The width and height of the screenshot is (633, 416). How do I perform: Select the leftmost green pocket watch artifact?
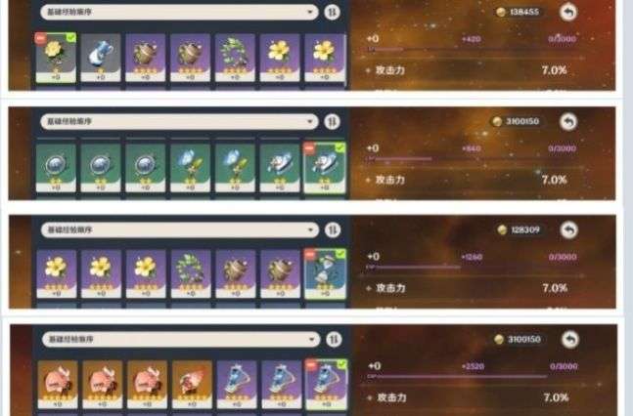pos(56,167)
